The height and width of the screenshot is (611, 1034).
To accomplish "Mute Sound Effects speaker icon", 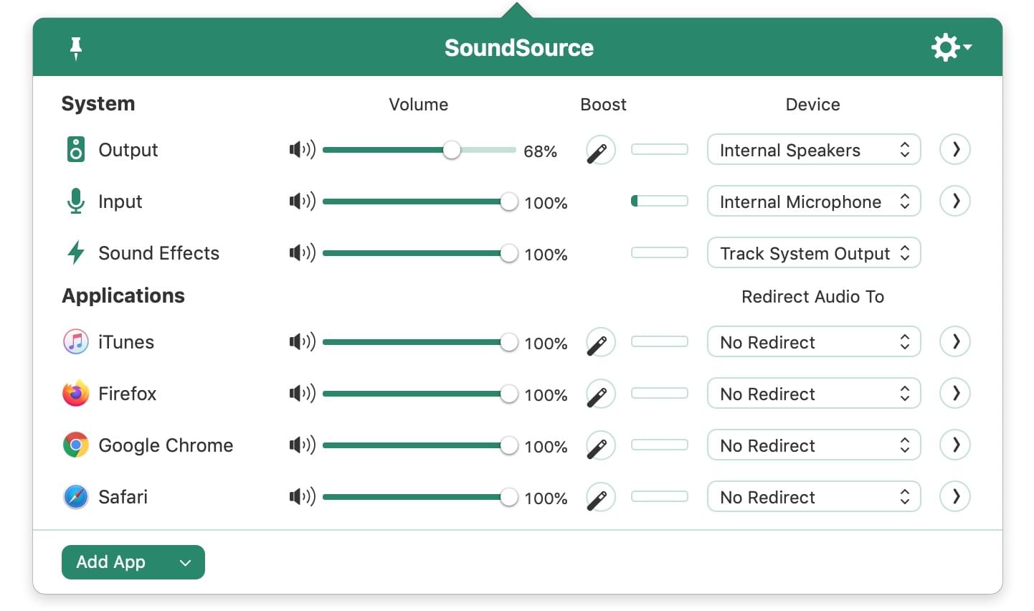I will (302, 252).
